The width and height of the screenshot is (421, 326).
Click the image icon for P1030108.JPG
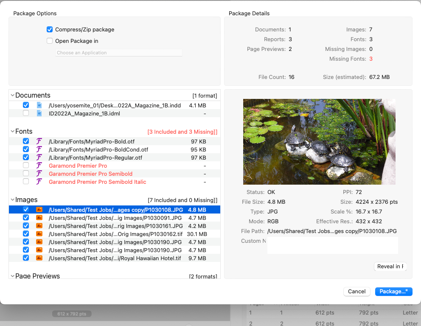point(39,210)
